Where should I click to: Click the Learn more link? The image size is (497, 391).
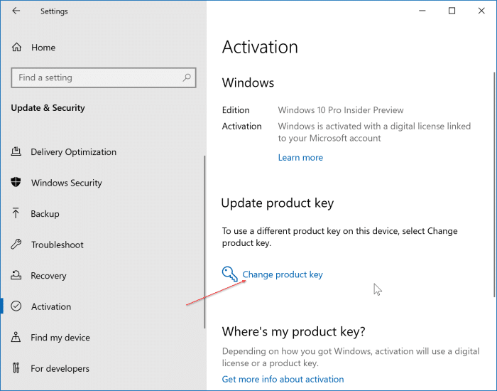300,157
